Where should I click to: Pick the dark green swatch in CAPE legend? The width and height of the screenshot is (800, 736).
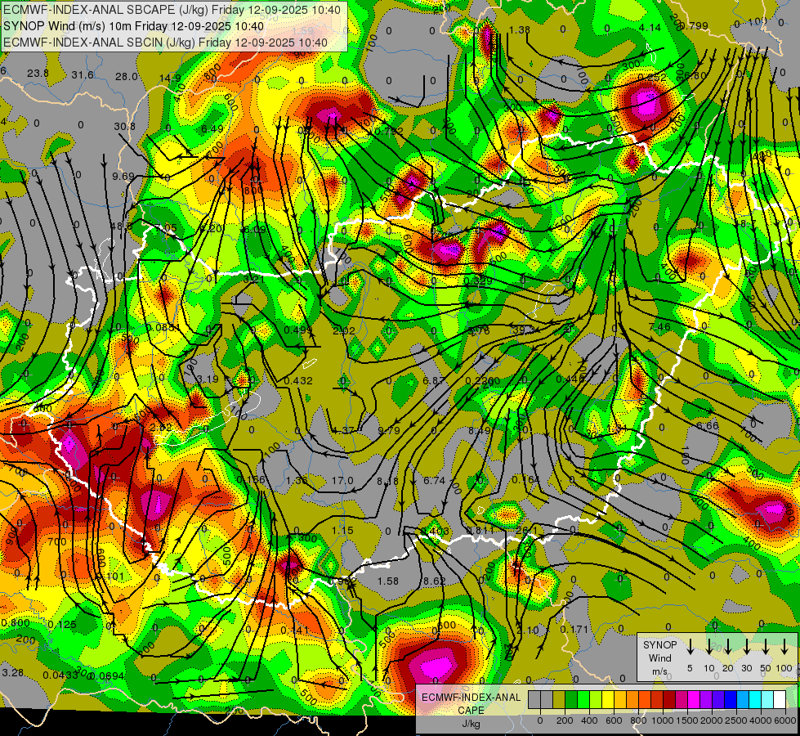(x=571, y=700)
